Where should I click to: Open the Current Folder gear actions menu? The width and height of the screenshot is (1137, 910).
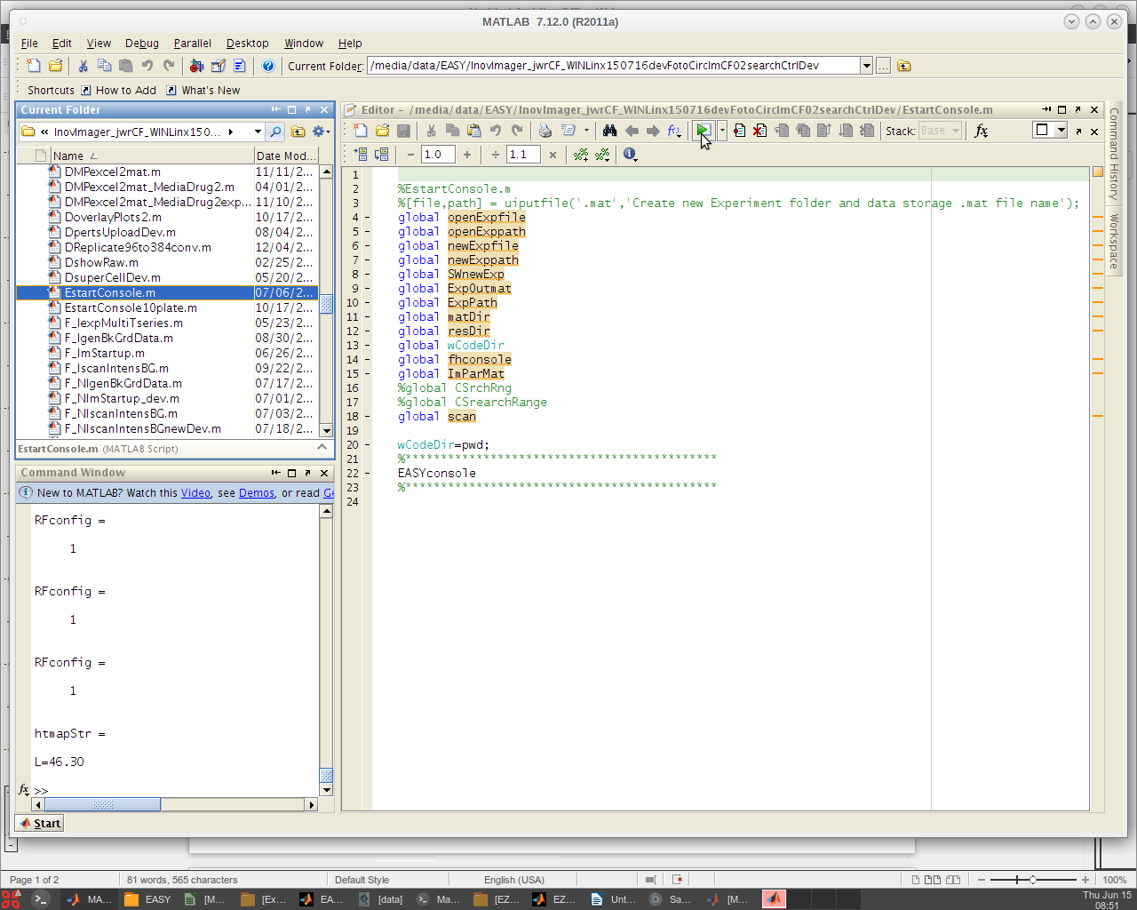coord(320,132)
